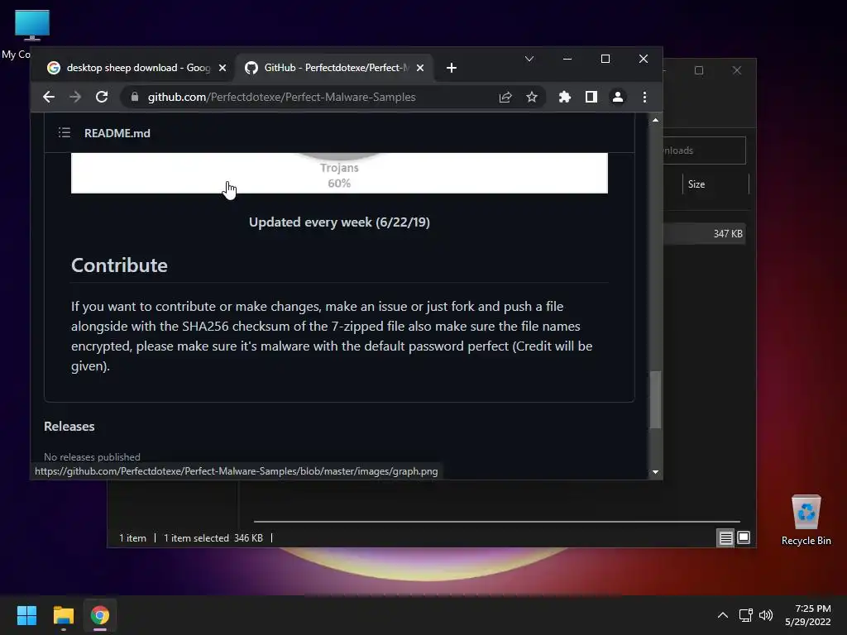Image resolution: width=847 pixels, height=635 pixels.
Task: Share this page icon in address bar
Action: [505, 98]
